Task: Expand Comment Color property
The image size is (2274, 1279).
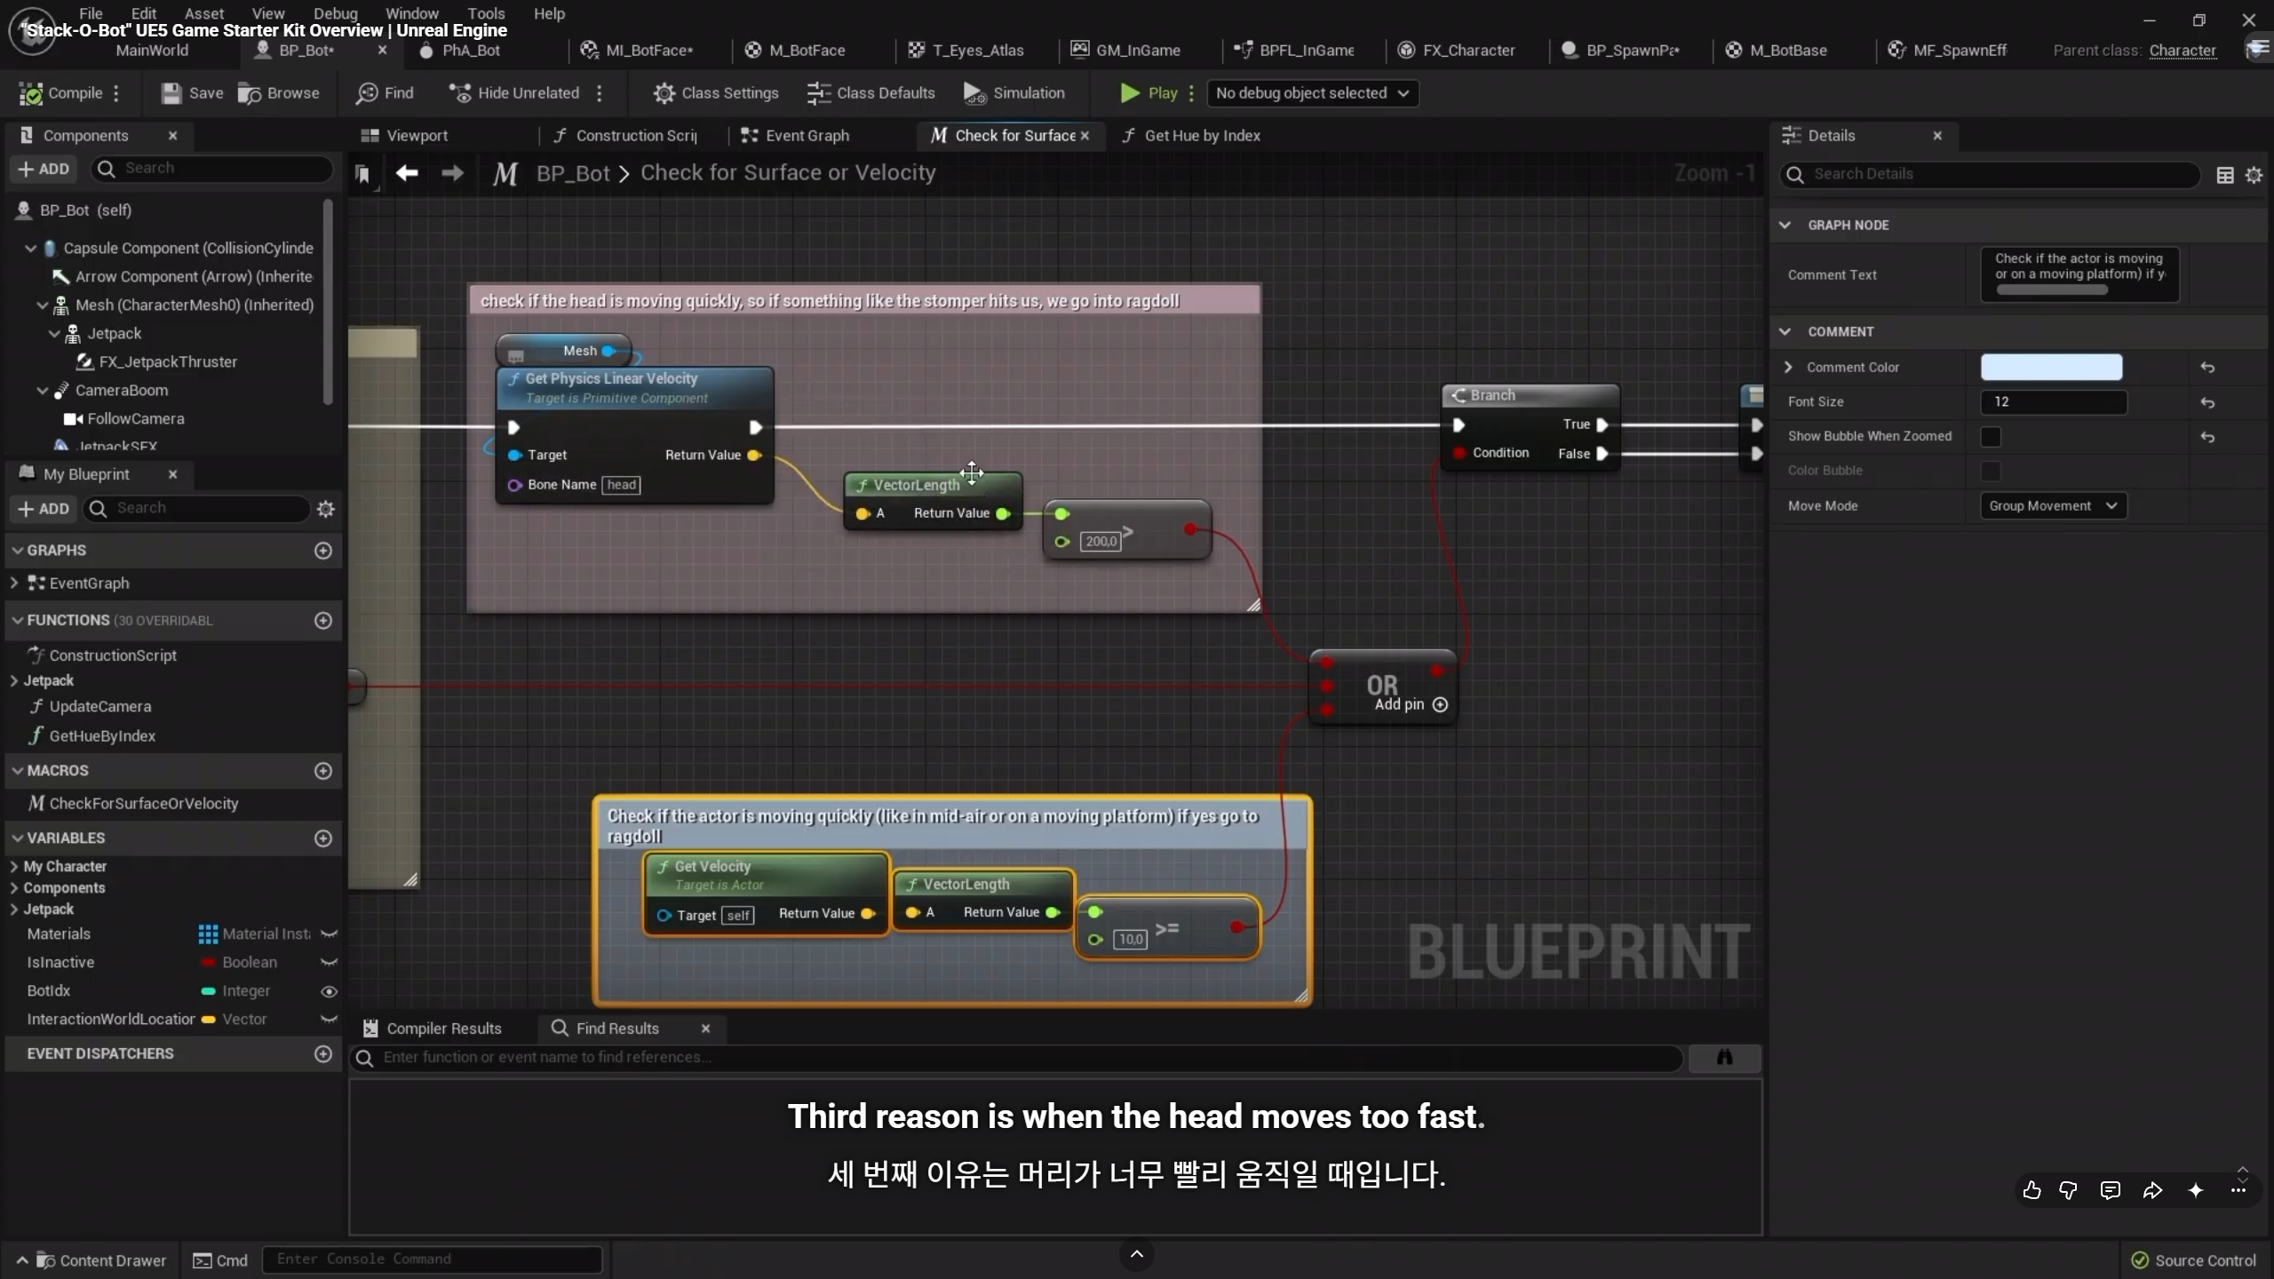Action: coord(1788,368)
